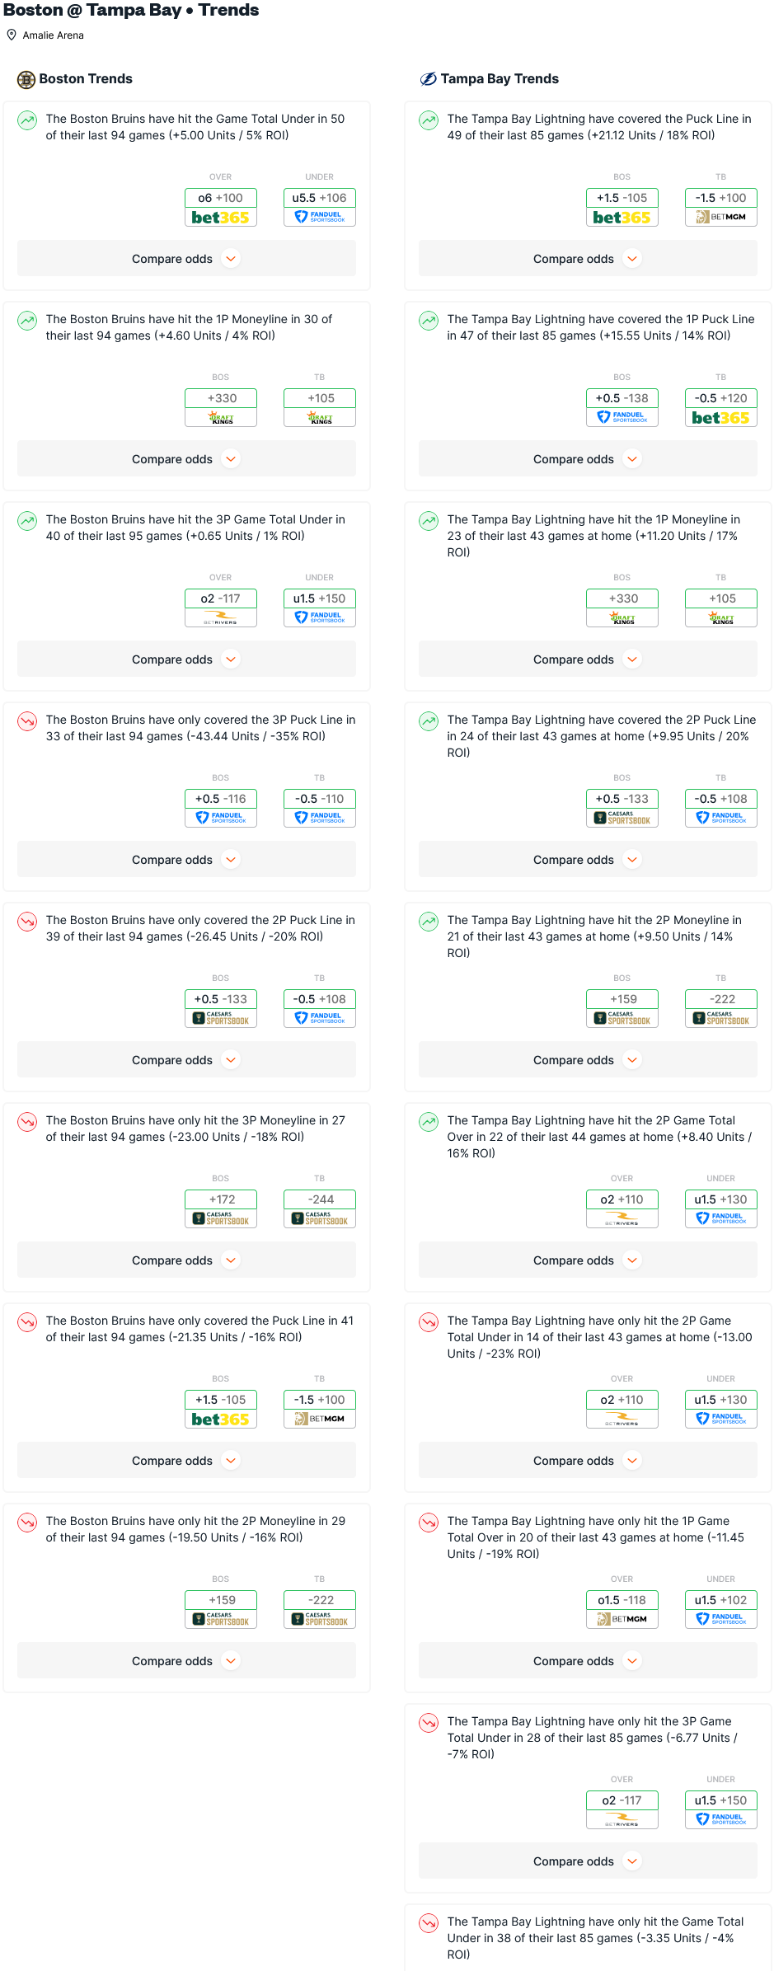Viewport: 774px width, 1971px height.
Task: Click the Amalie Arena location pin icon
Action: point(12,35)
